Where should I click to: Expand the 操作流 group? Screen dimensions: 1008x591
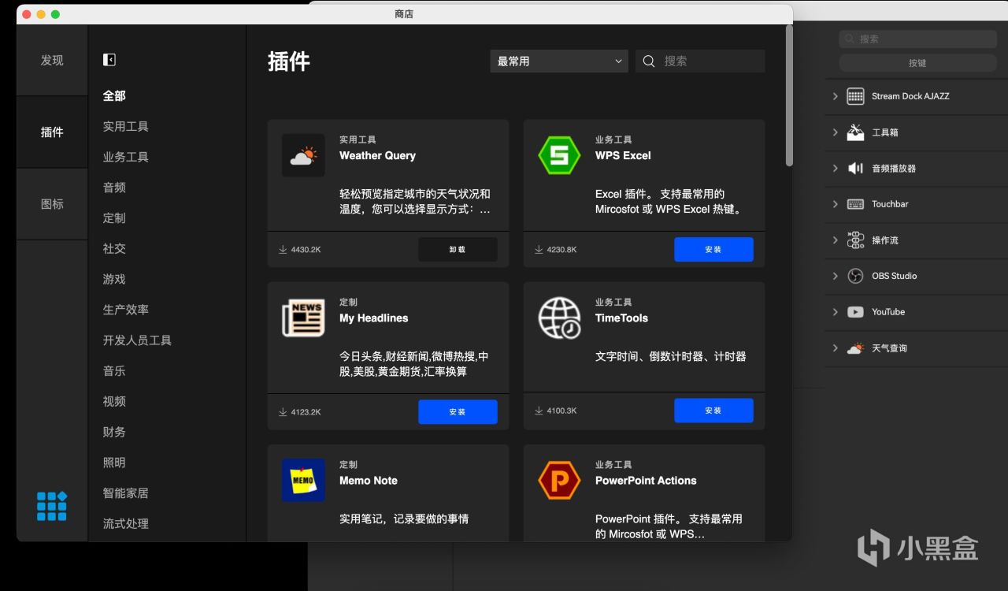click(x=836, y=240)
